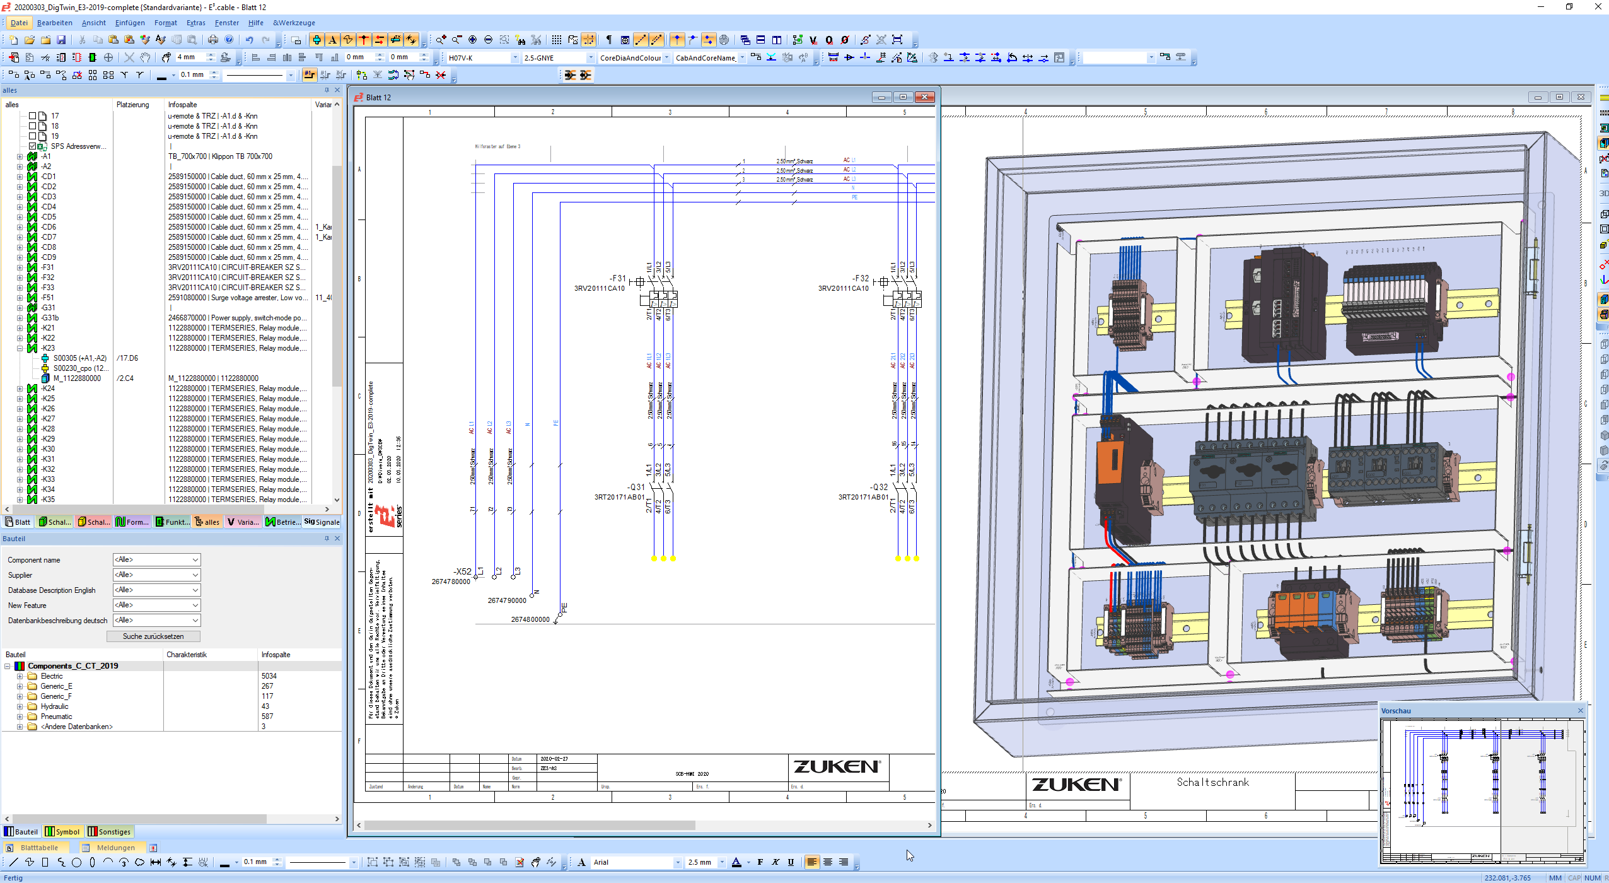Viewport: 1609px width, 883px height.
Task: Toggle checkbox next to sheet 17
Action: [x=32, y=116]
